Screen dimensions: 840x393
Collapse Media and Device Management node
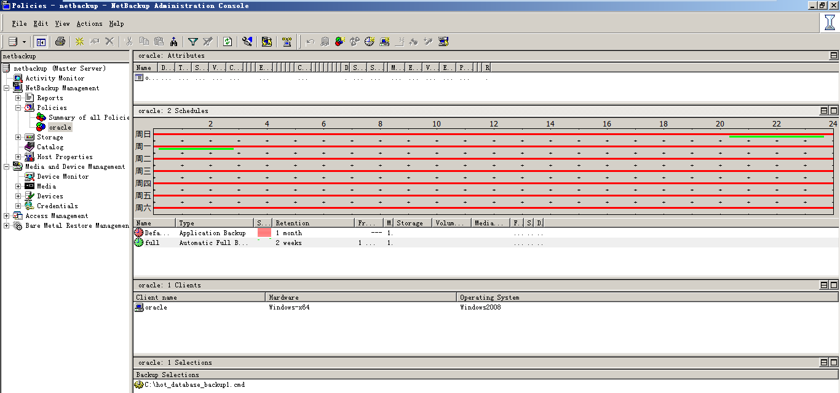coord(7,166)
